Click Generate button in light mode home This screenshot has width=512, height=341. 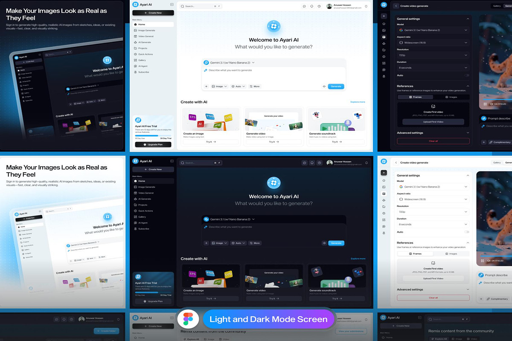pos(336,86)
